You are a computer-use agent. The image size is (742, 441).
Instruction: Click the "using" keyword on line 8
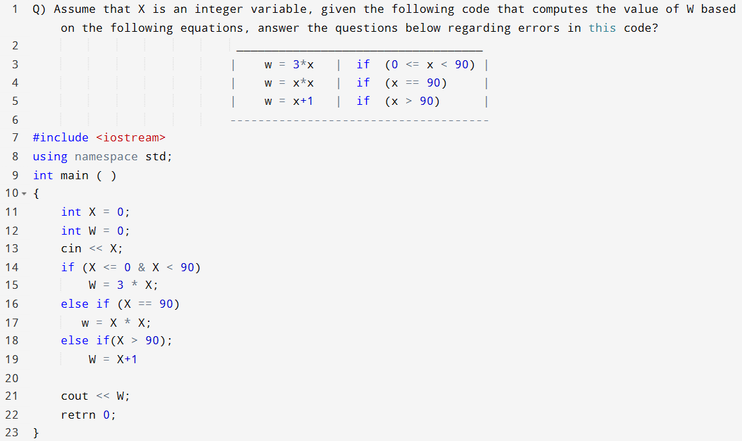click(x=50, y=156)
